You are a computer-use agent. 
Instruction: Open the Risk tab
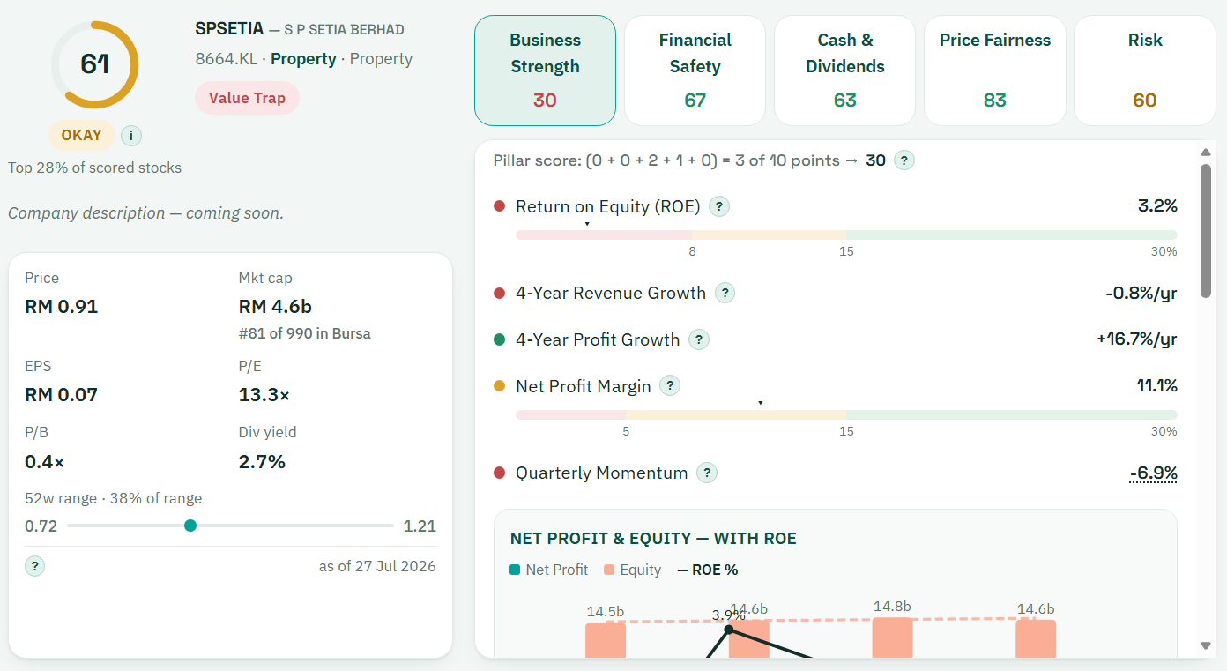point(1144,71)
